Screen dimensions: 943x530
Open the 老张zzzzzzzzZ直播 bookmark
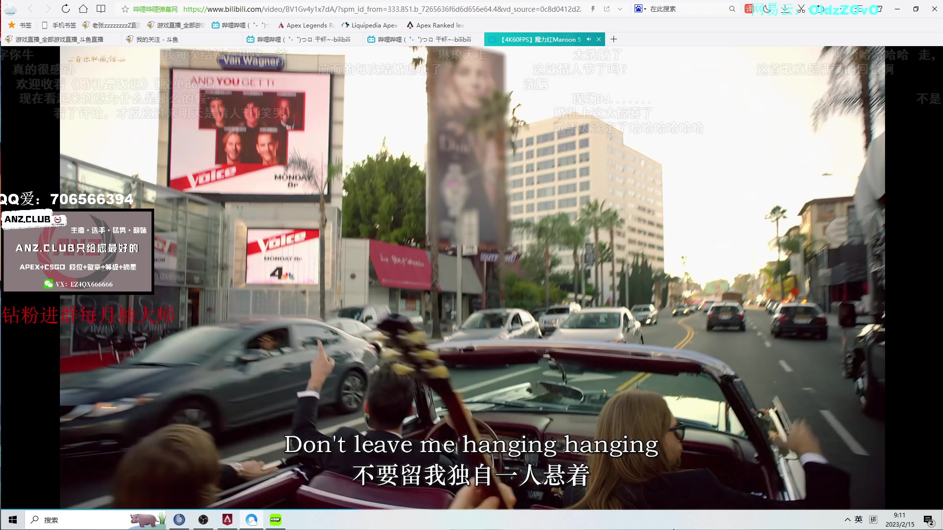pos(111,25)
